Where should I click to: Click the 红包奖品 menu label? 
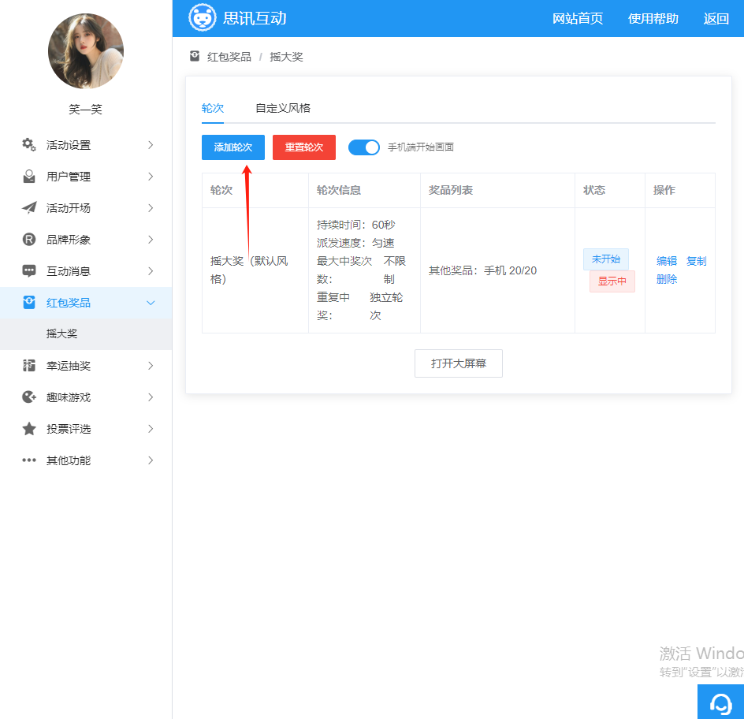[69, 303]
